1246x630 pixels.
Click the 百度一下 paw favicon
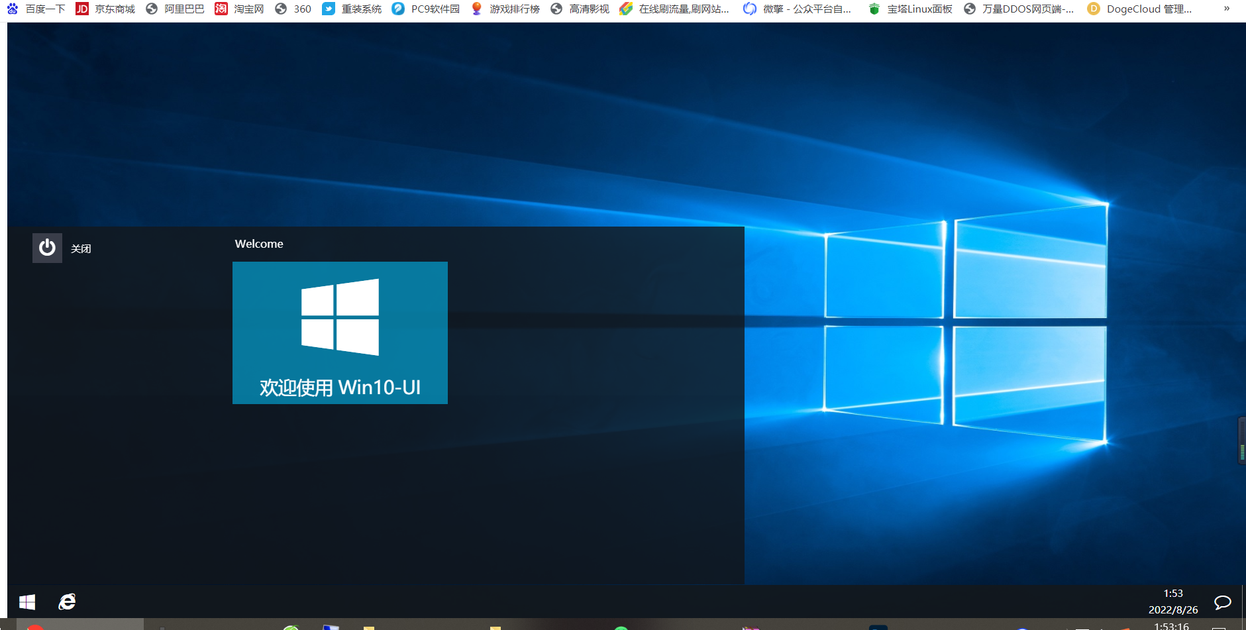(x=12, y=9)
